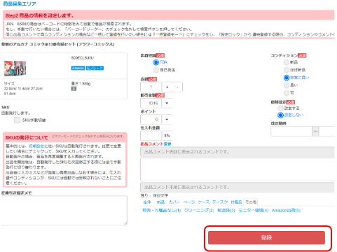The width and height of the screenshot is (337, 252).
Task: Open the ページ comment tab
Action: pyautogui.click(x=189, y=202)
